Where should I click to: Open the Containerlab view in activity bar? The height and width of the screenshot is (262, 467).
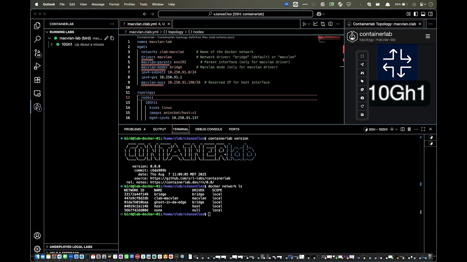pyautogui.click(x=37, y=107)
